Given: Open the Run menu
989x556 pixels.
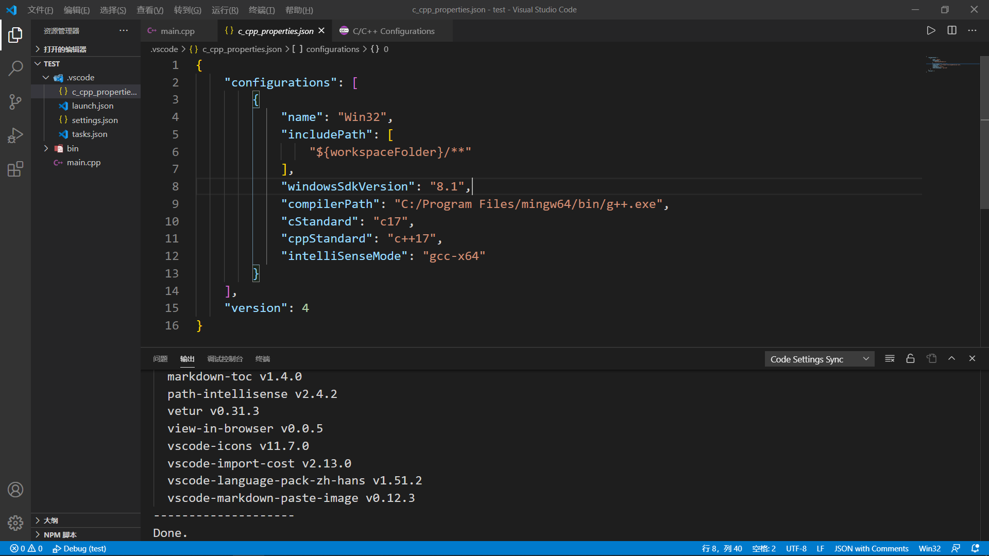Looking at the screenshot, I should pyautogui.click(x=225, y=10).
